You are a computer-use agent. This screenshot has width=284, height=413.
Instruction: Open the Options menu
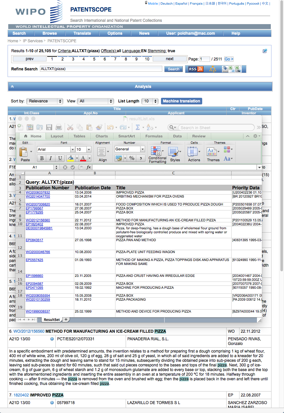pyautogui.click(x=115, y=33)
